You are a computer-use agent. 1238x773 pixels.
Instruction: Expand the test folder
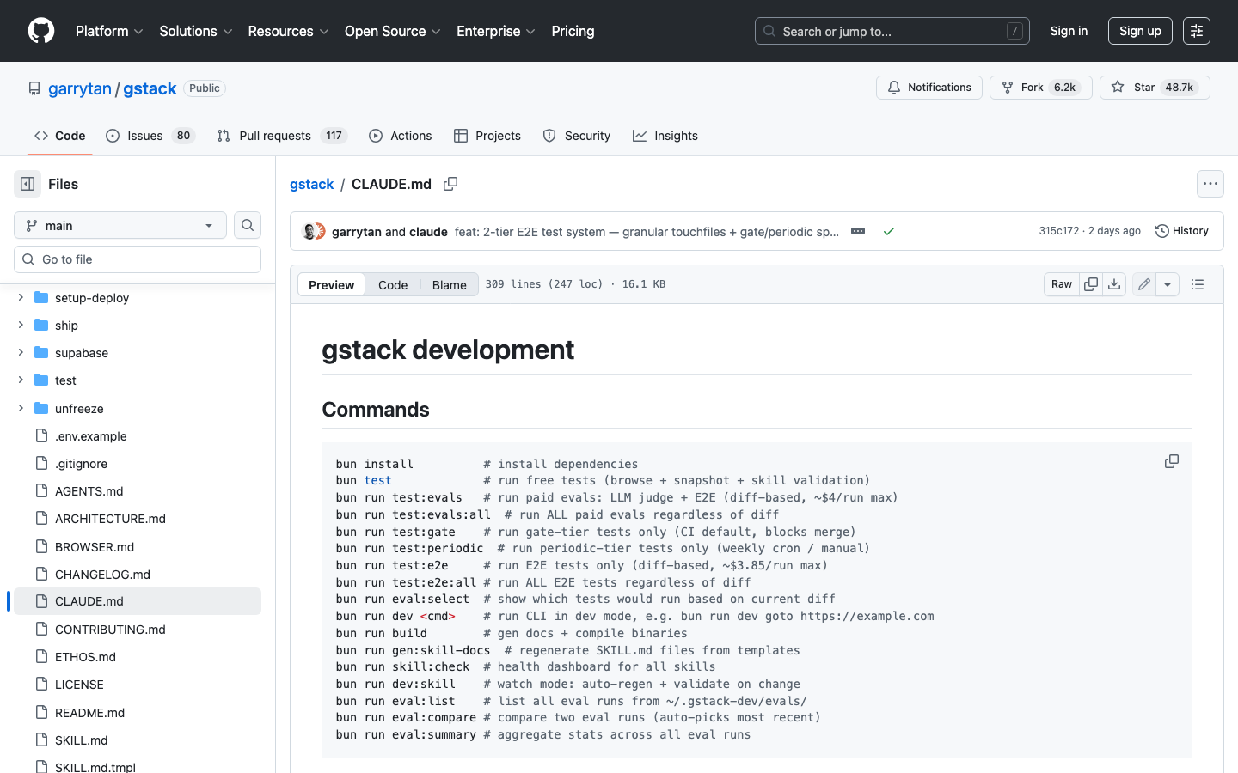[21, 380]
